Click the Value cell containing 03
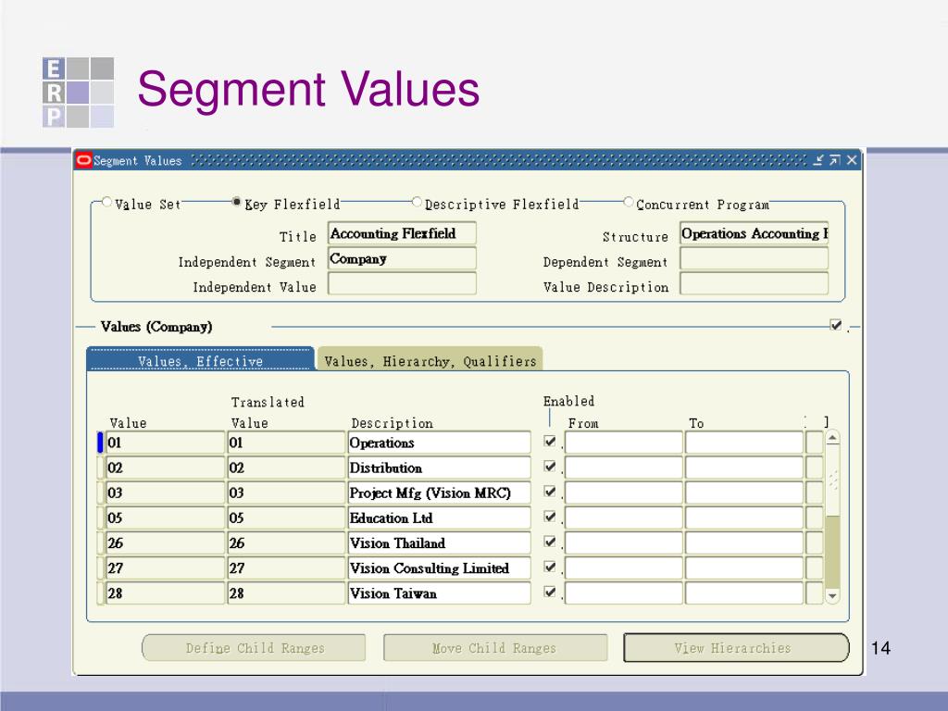Image resolution: width=948 pixels, height=711 pixels. pyautogui.click(x=165, y=493)
